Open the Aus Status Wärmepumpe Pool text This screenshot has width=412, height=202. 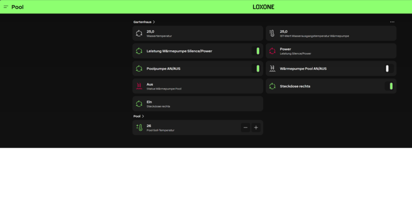pyautogui.click(x=164, y=86)
